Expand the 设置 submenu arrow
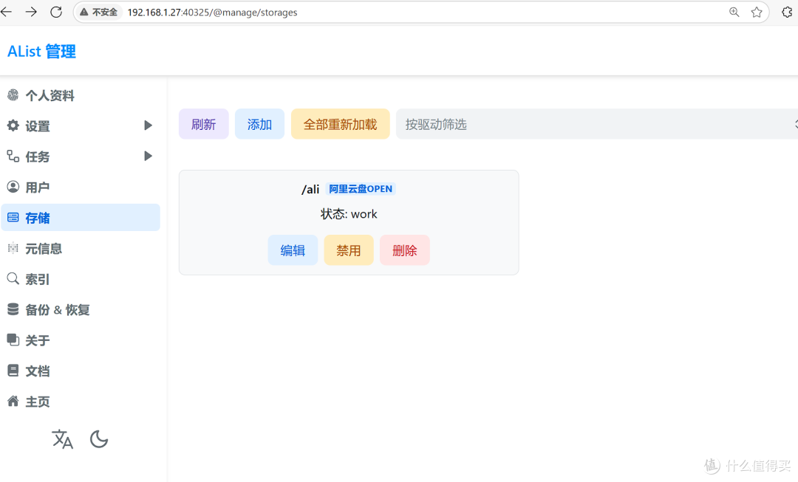The image size is (798, 482). click(148, 125)
